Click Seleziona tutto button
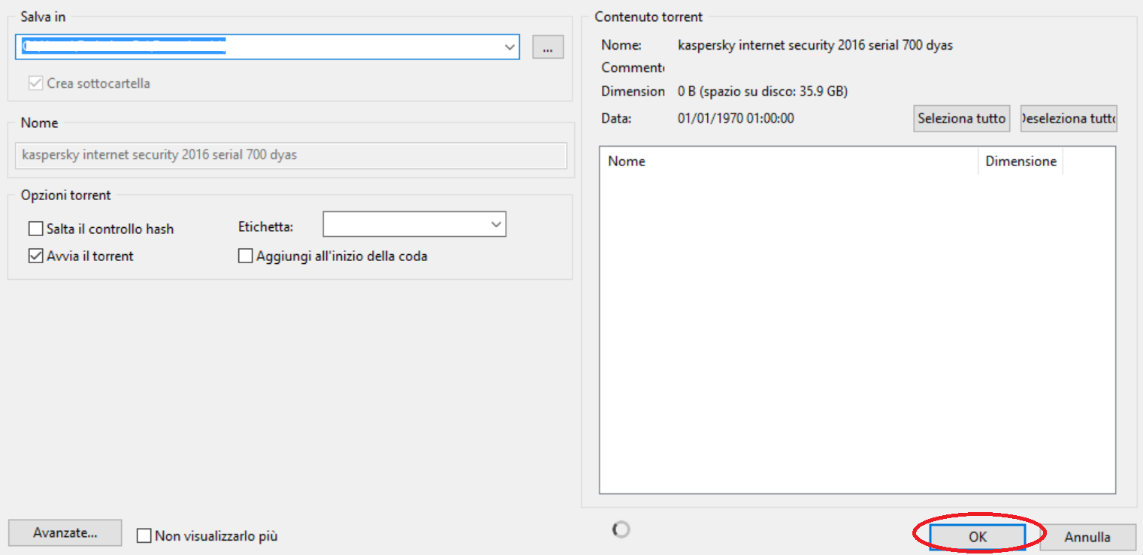This screenshot has height=555, width=1143. pyautogui.click(x=961, y=119)
